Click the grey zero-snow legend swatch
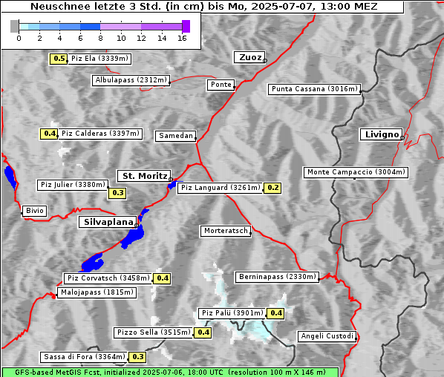444x377 pixels. (14, 26)
